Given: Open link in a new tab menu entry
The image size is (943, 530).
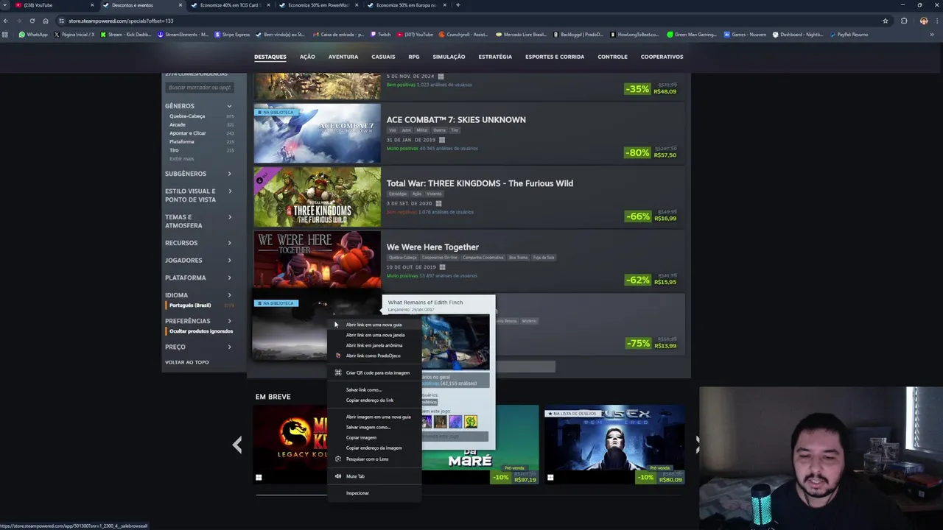Looking at the screenshot, I should [374, 325].
